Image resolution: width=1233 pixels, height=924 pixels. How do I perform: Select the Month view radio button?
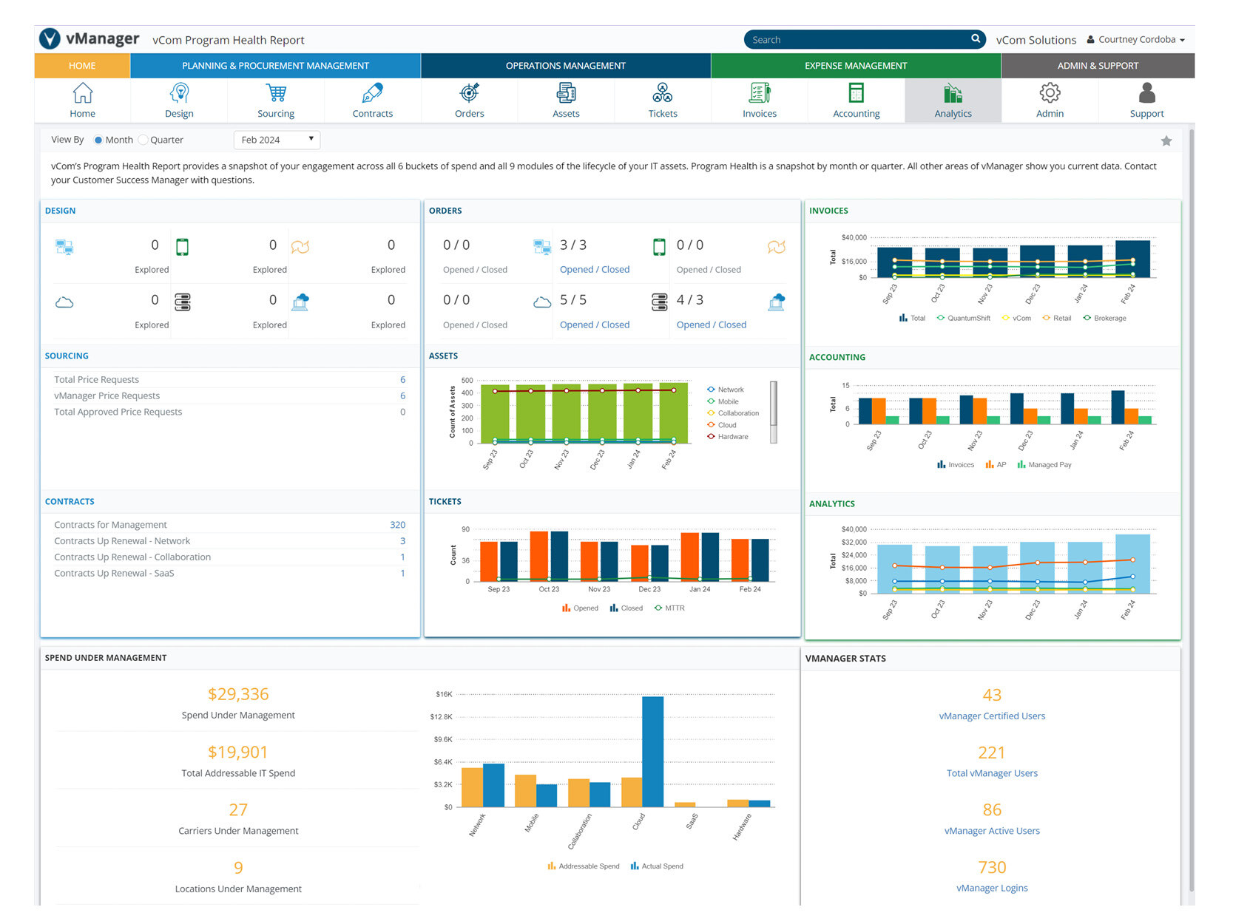pyautogui.click(x=98, y=140)
